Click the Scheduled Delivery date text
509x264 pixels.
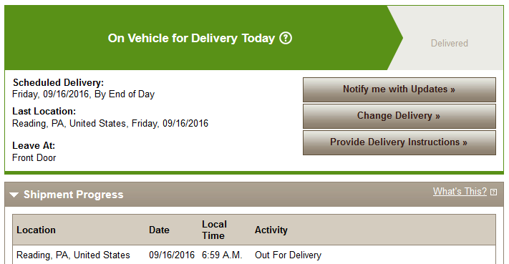pyautogui.click(x=84, y=94)
